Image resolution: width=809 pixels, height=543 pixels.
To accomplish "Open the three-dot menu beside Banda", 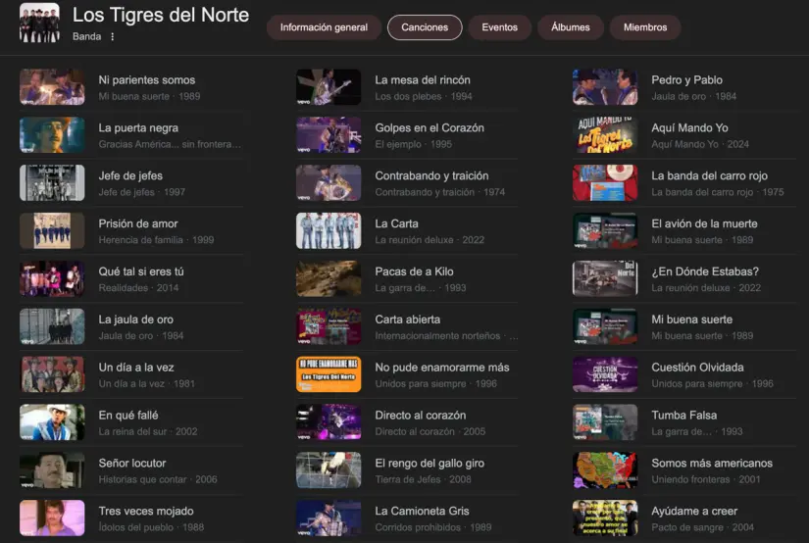I will [x=113, y=36].
